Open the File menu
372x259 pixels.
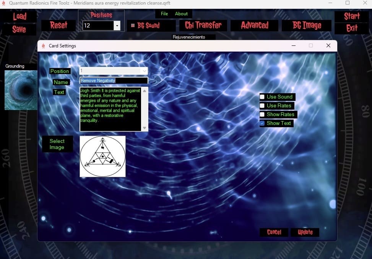click(164, 14)
